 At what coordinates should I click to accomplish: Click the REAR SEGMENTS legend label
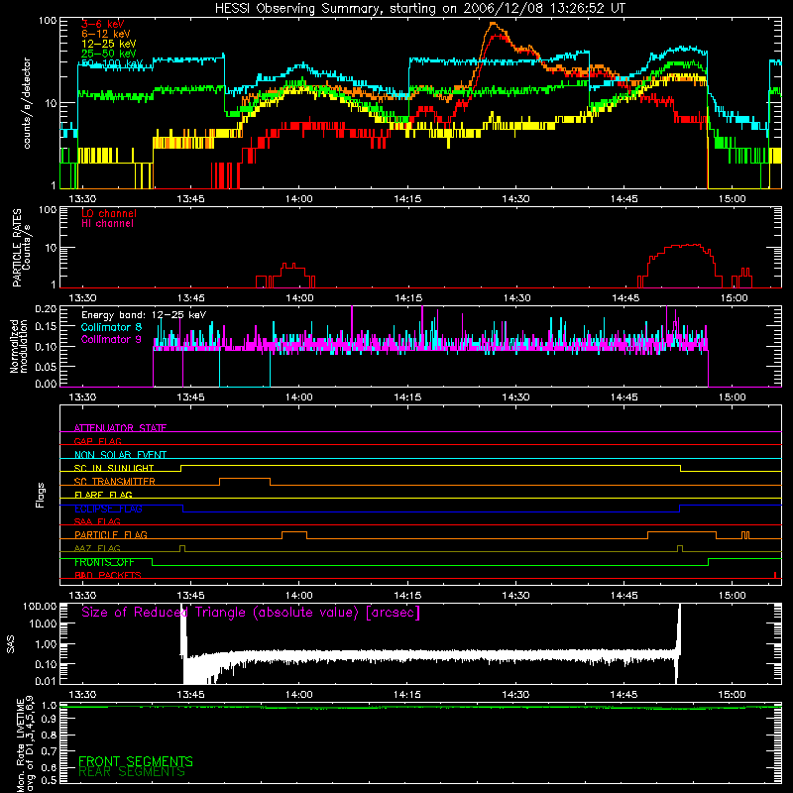132,772
